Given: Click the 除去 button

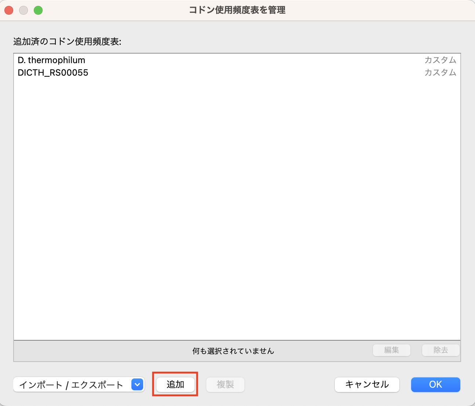Looking at the screenshot, I should (x=440, y=350).
